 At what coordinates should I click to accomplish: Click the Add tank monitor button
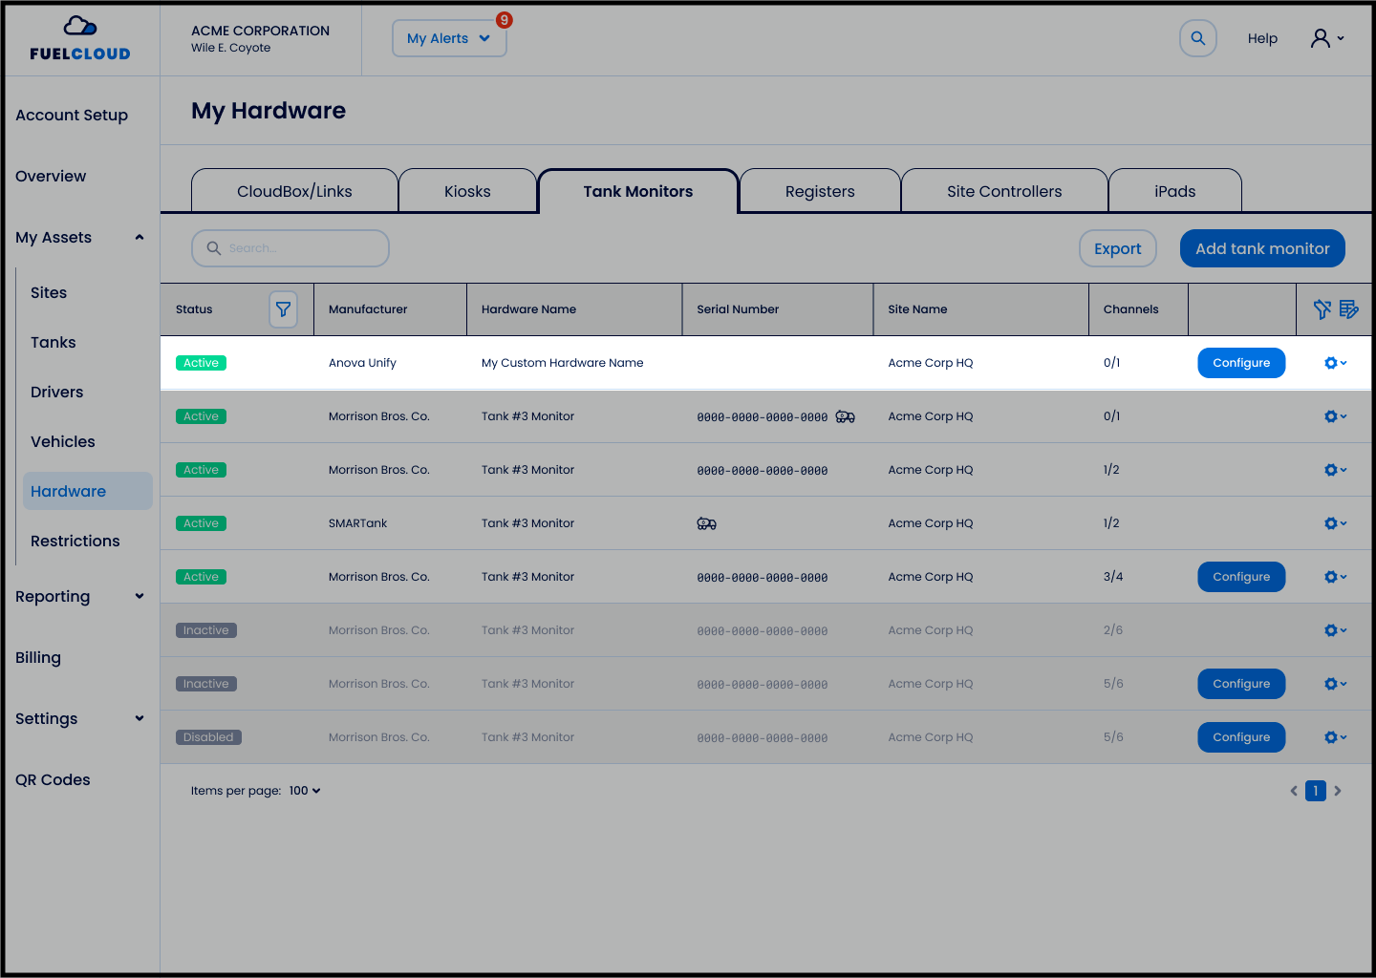(x=1262, y=248)
